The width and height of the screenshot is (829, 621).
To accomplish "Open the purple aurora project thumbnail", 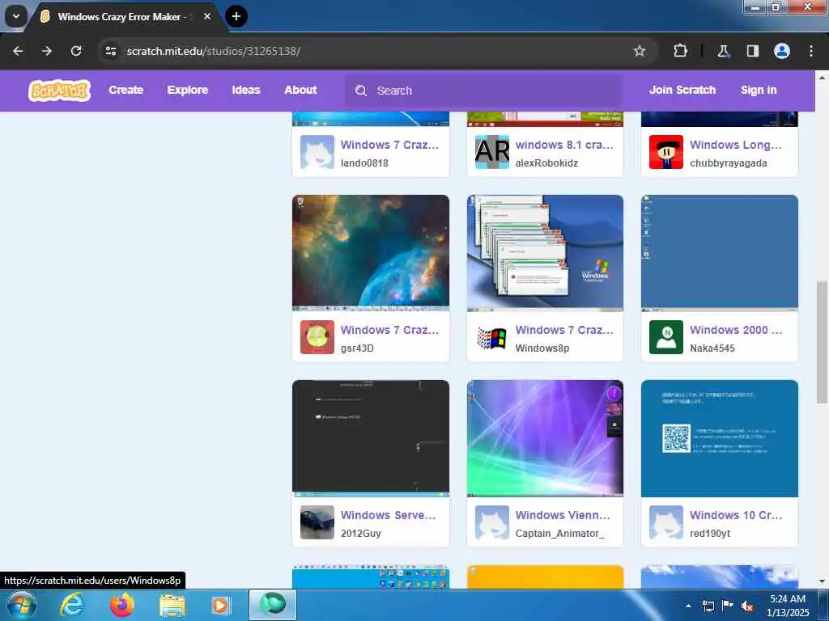I will click(545, 438).
